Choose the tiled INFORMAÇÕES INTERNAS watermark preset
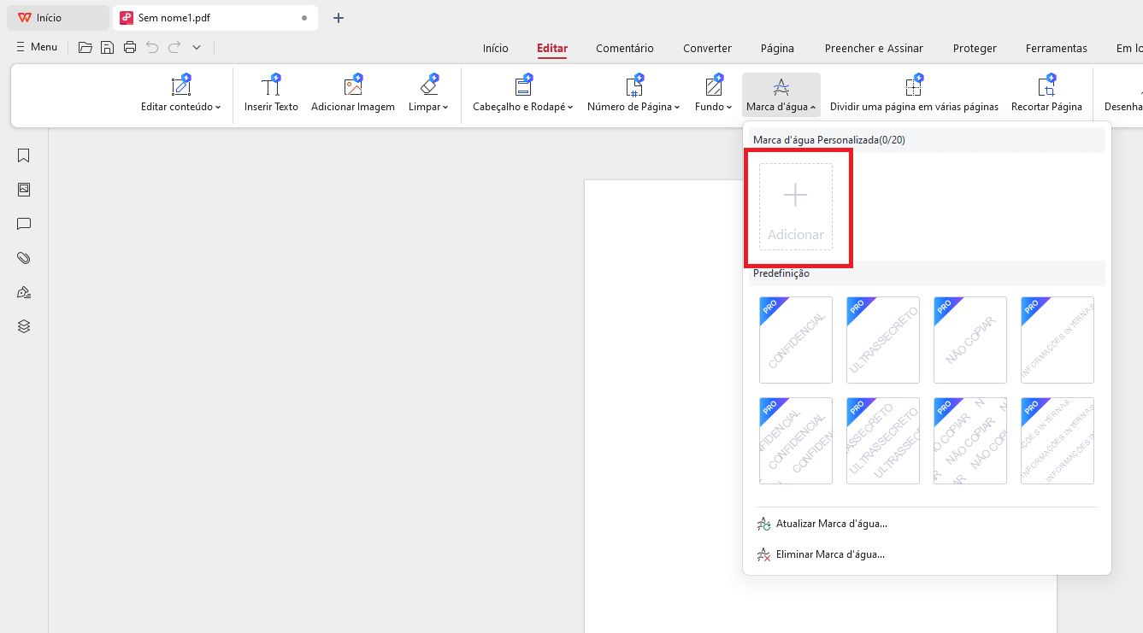 1058,441
